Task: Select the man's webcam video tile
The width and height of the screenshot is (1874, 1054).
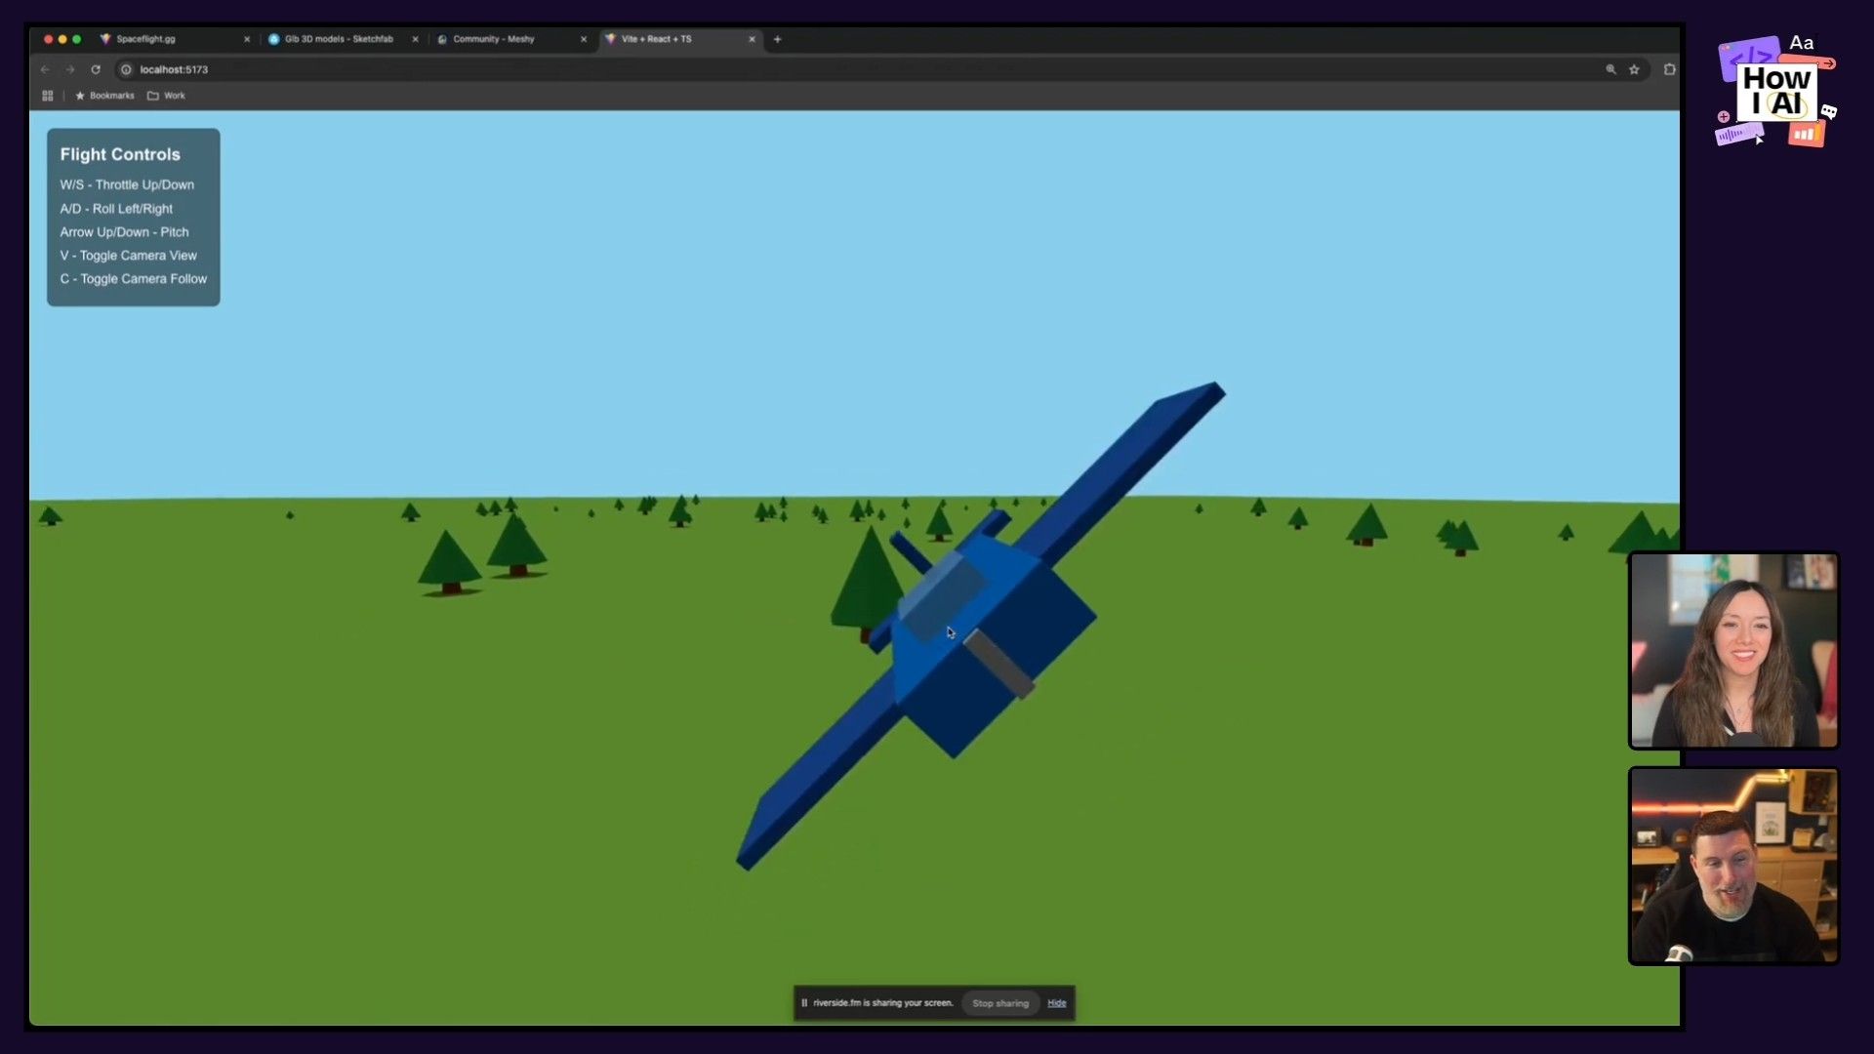Action: [1733, 866]
